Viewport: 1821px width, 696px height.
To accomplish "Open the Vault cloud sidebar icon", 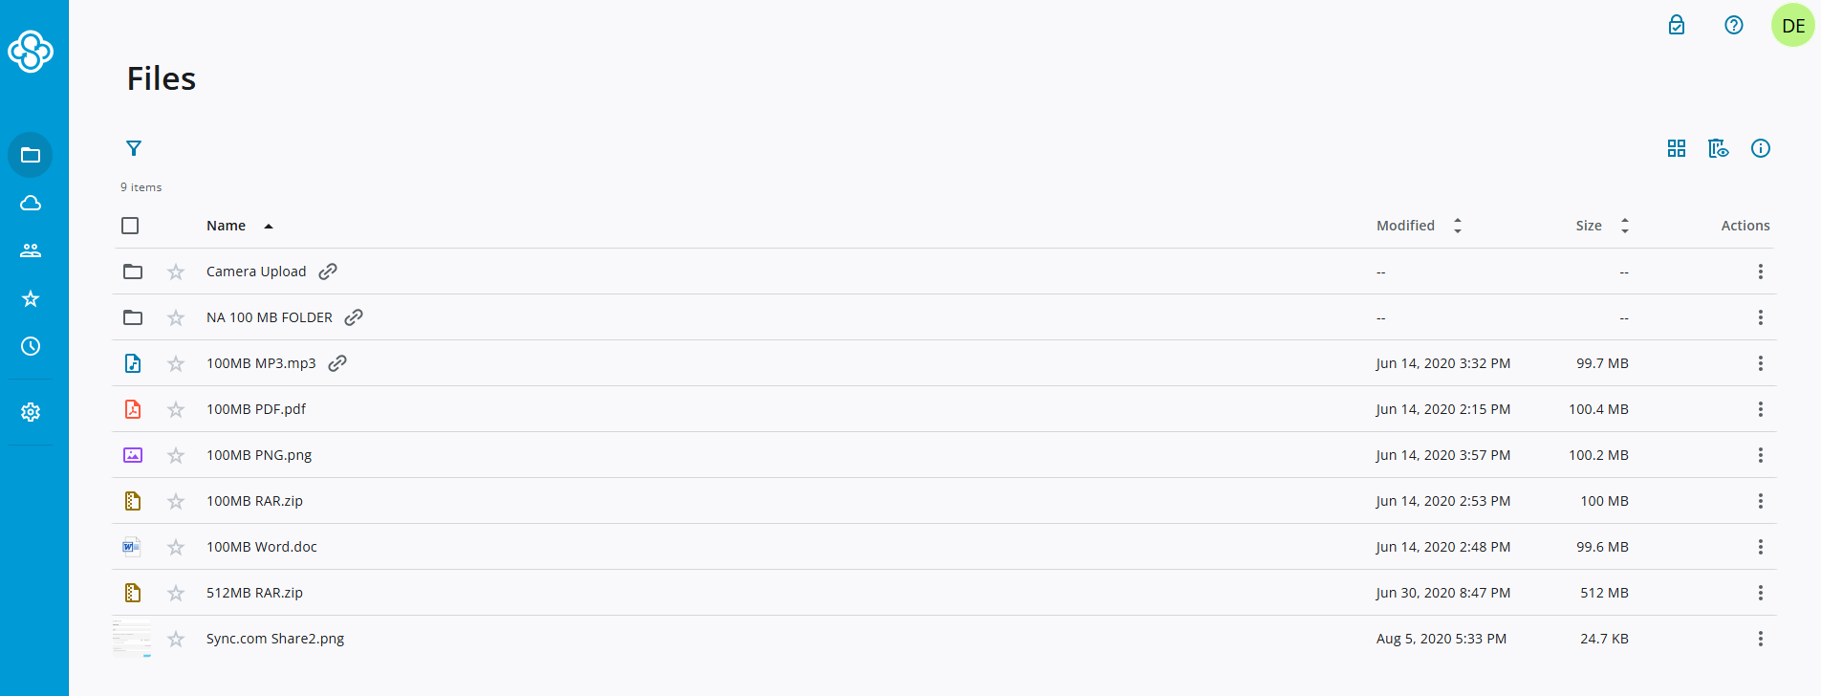I will pyautogui.click(x=31, y=203).
